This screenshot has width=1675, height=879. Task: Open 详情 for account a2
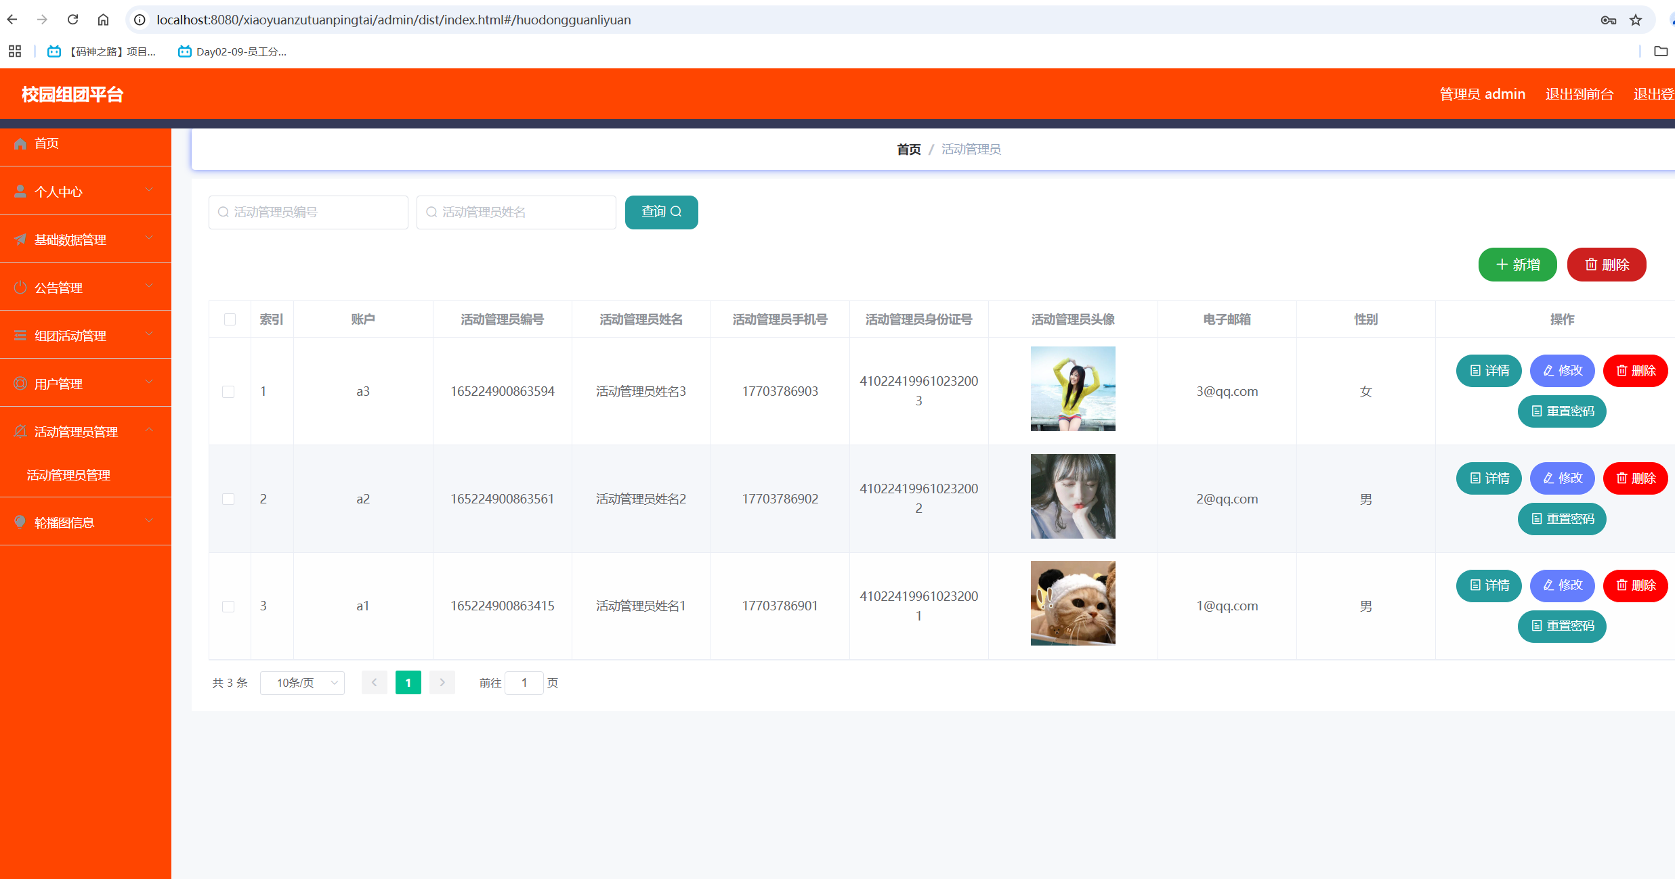click(1489, 478)
